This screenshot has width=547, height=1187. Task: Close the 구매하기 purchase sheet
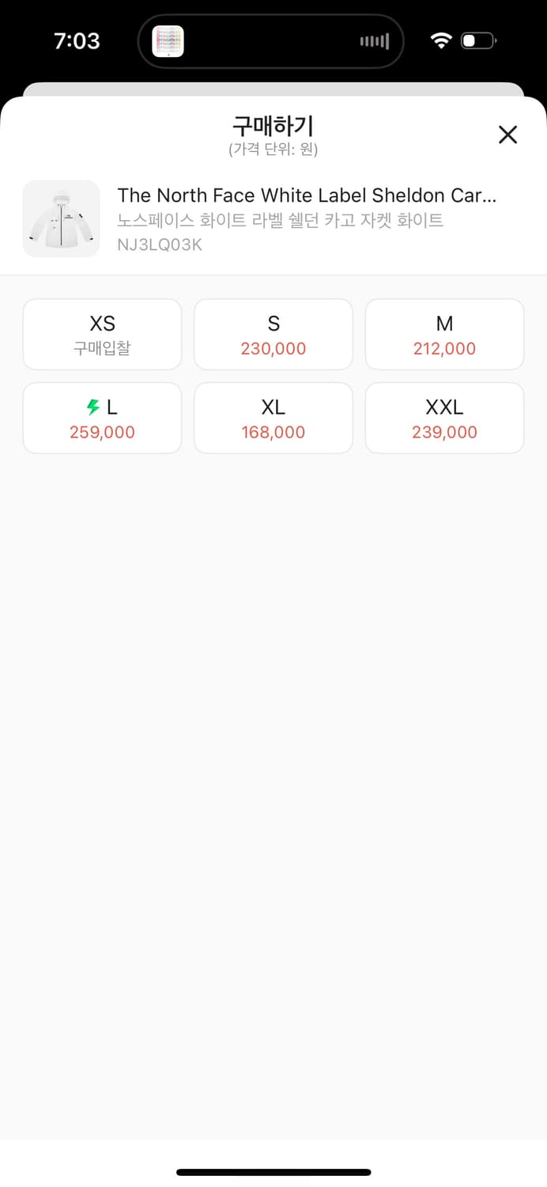point(507,135)
